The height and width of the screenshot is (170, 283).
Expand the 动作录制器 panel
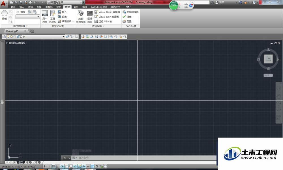(20, 26)
